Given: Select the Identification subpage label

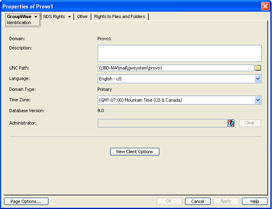Looking at the screenshot, I should tap(19, 23).
